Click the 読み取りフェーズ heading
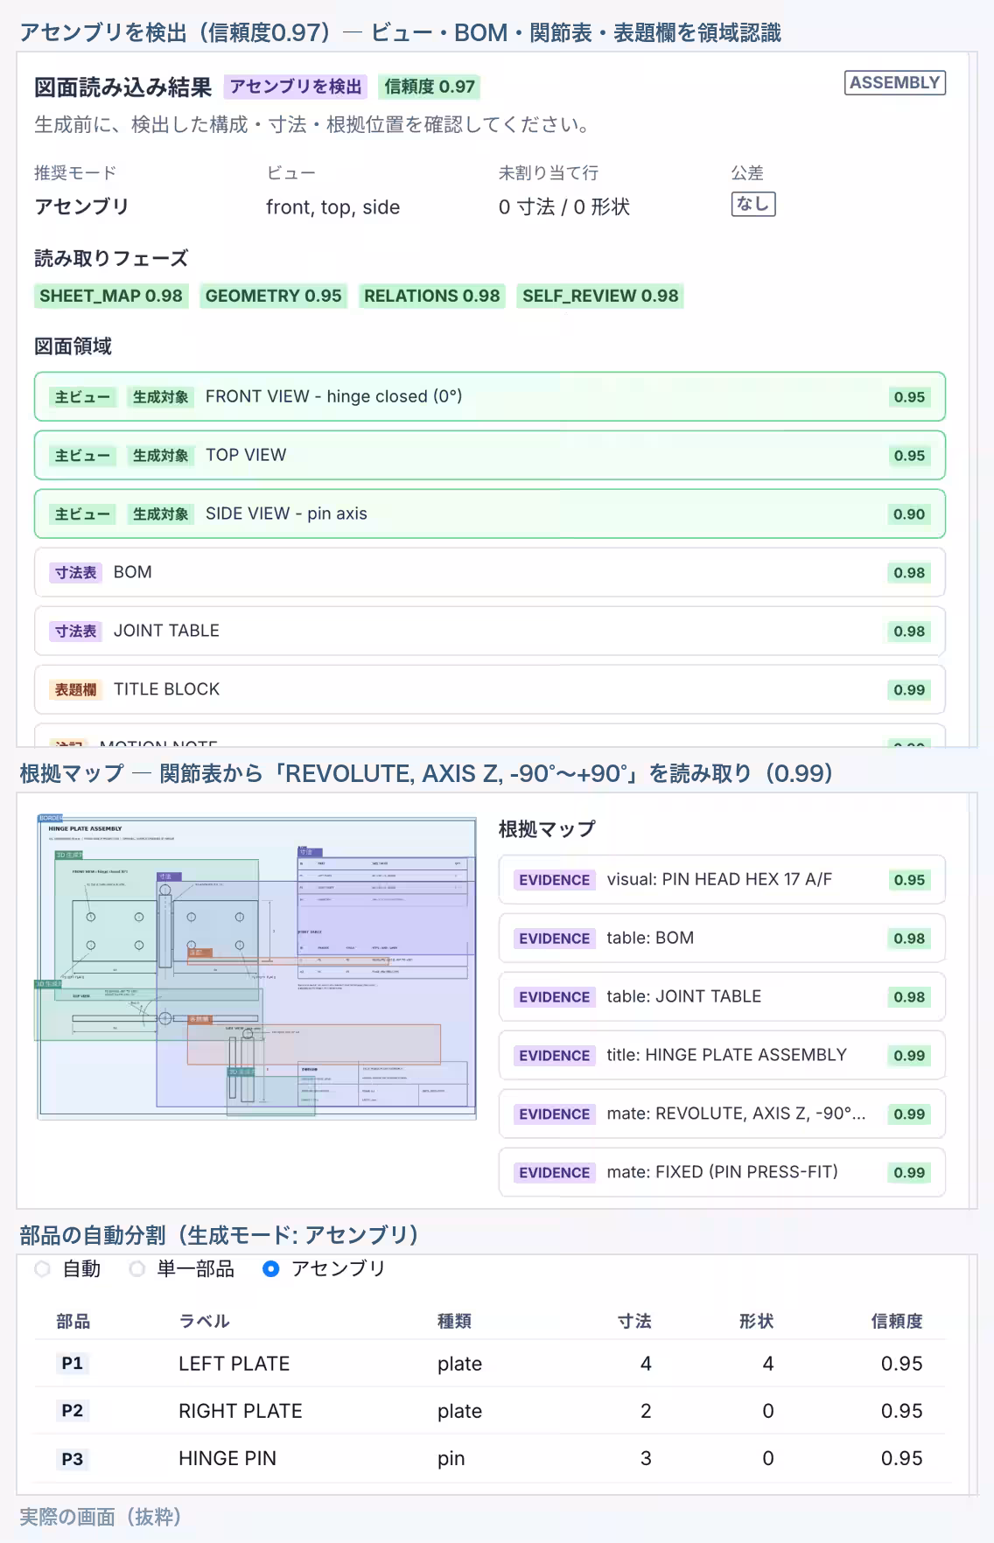This screenshot has height=1543, width=994. pyautogui.click(x=111, y=259)
